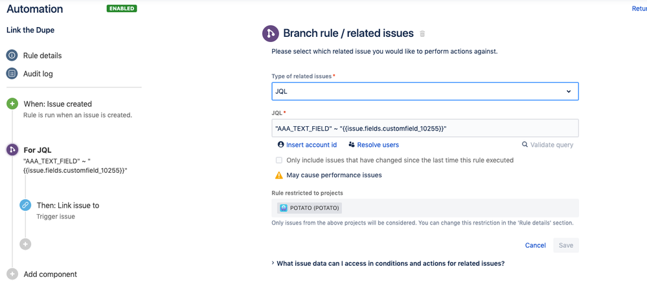Click the blue Link issue action icon
Image resolution: width=647 pixels, height=304 pixels.
(25, 205)
